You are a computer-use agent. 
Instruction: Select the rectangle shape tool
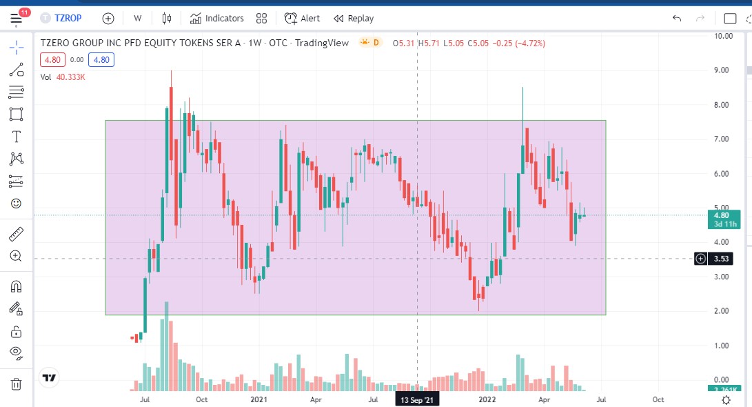[17, 115]
